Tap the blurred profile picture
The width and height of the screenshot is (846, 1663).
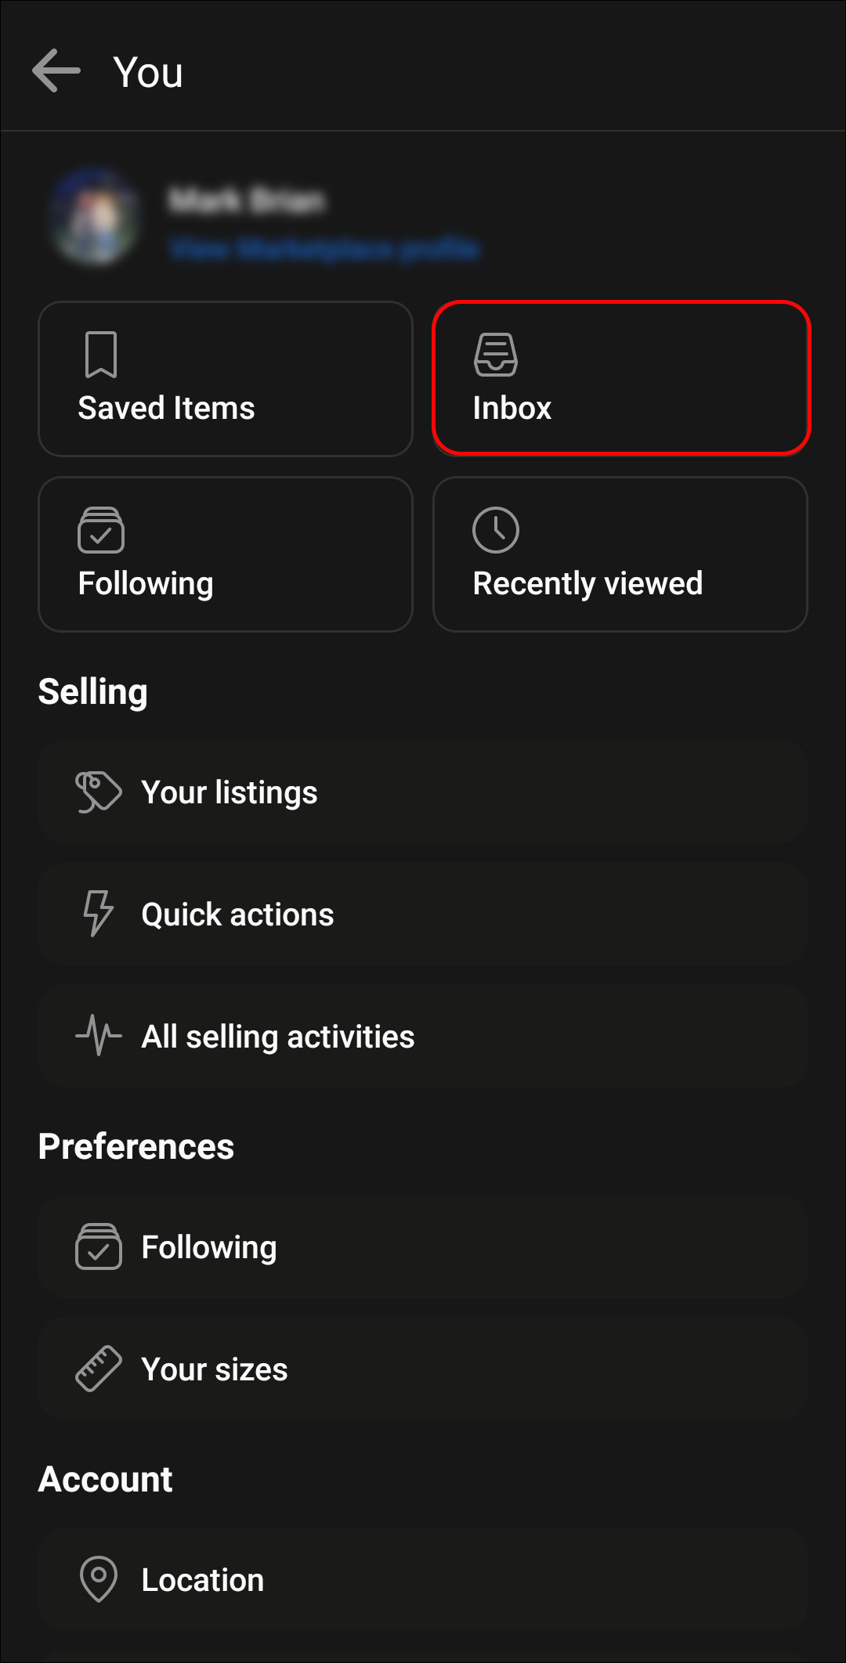[x=95, y=217]
